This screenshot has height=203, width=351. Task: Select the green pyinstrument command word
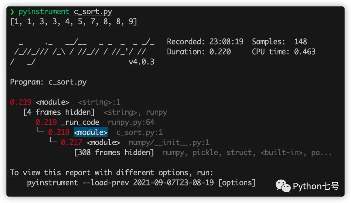(44, 12)
